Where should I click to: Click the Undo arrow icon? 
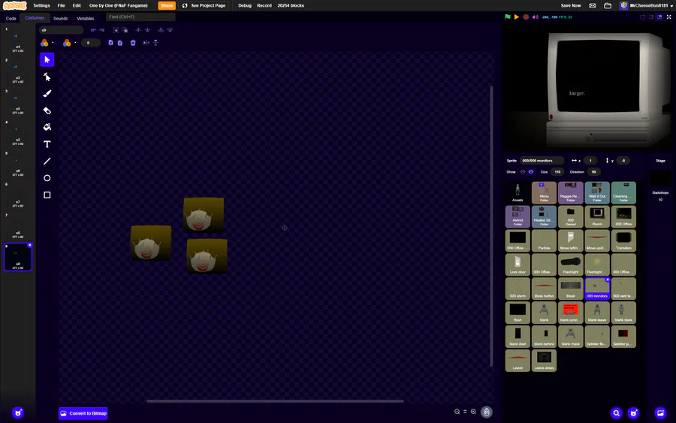93,30
